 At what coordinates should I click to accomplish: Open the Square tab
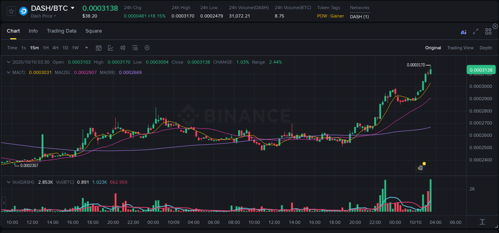[x=93, y=31]
